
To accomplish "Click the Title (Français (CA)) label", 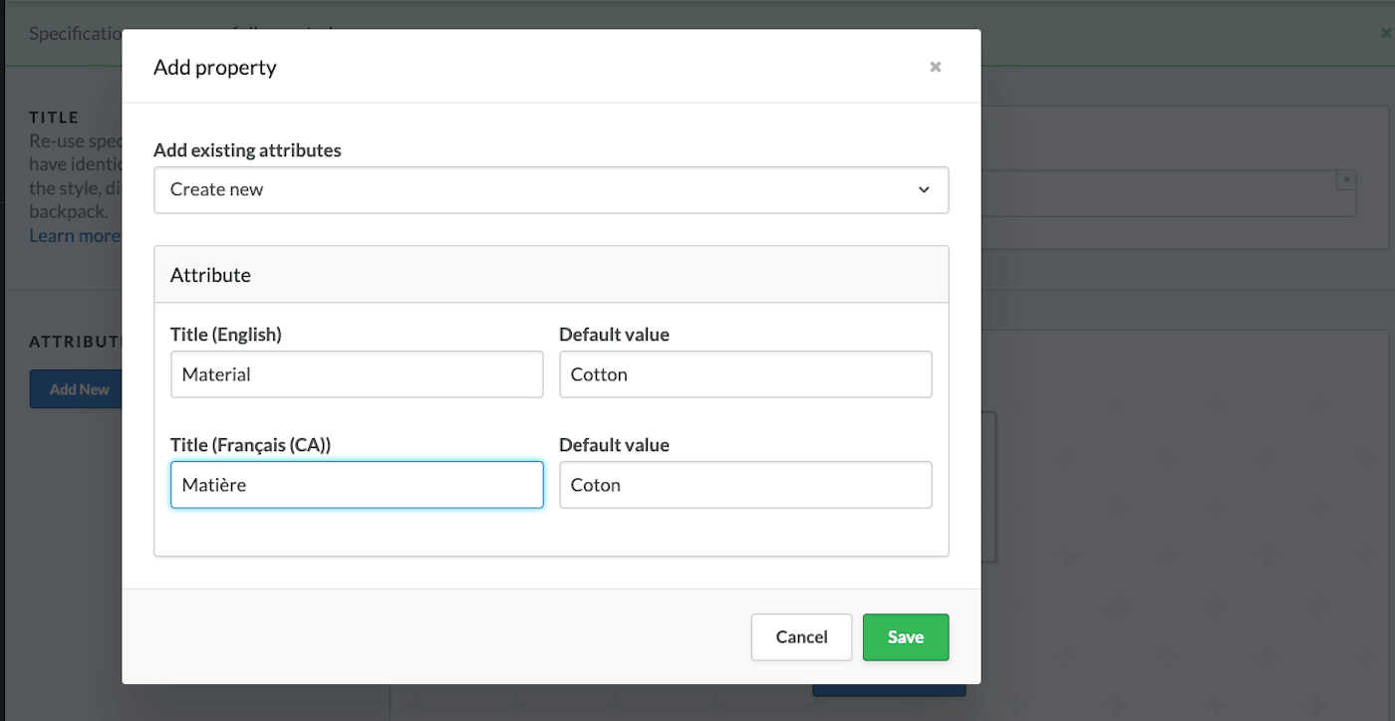I will 250,445.
